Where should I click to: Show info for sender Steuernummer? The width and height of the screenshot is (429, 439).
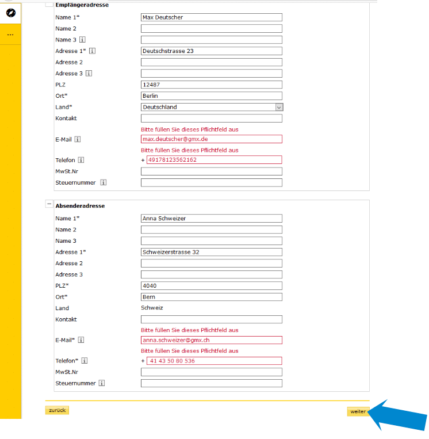[102, 383]
